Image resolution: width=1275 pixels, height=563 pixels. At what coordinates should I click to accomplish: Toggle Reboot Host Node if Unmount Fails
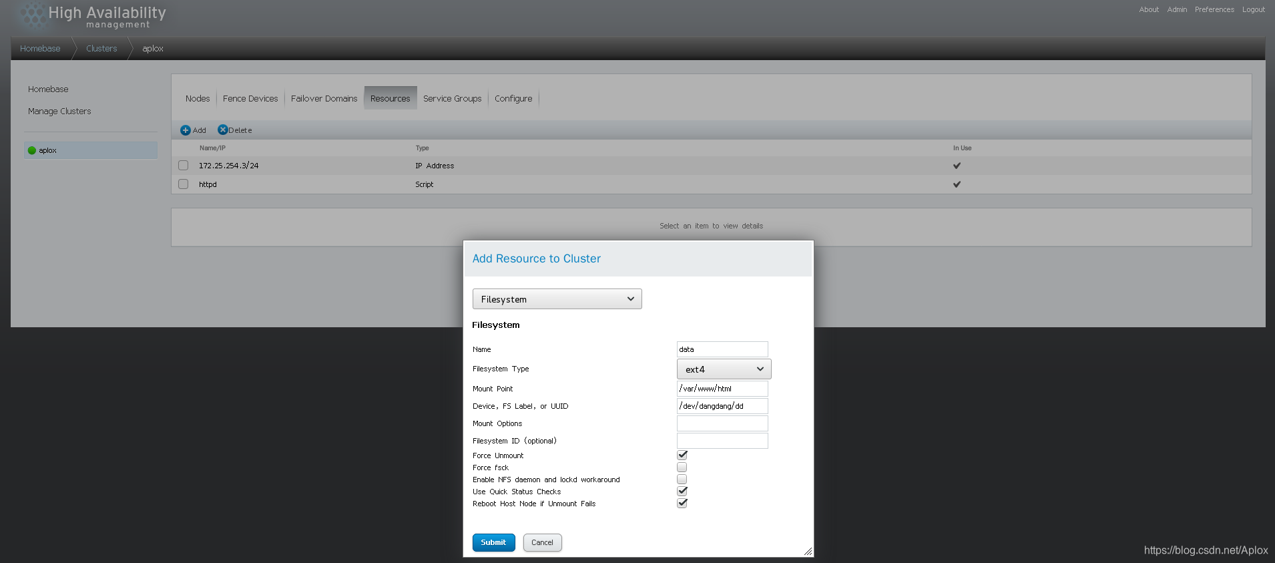682,503
